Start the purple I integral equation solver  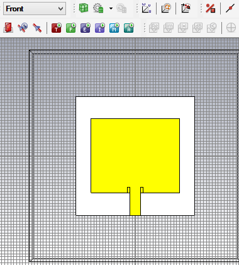[x=100, y=28]
